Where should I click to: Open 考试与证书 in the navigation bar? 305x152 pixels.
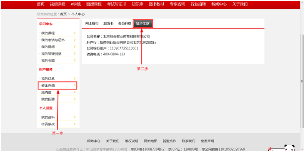point(117,4)
